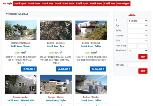Switch to the Kiralık Konut tab
This screenshot has width=153, height=106.
pos(96,4)
